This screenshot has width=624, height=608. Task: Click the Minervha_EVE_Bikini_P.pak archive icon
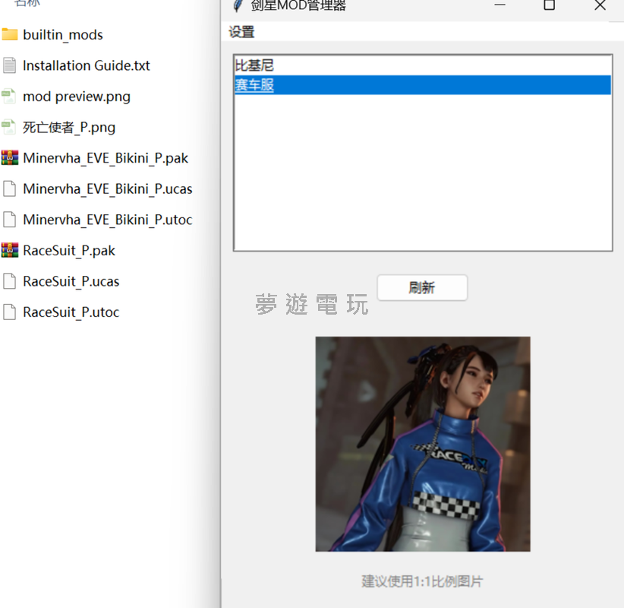(x=10, y=158)
